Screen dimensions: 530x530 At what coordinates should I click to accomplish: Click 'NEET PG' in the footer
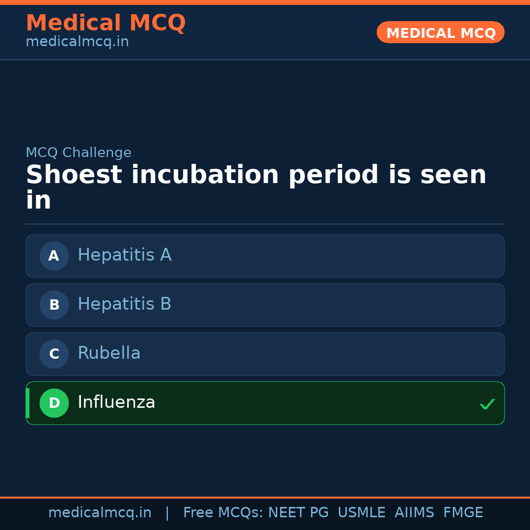(298, 513)
